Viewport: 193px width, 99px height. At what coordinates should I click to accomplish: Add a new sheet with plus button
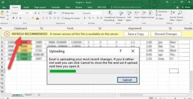(39, 95)
